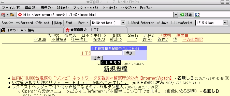The height and width of the screenshot is (96, 230).
Task: Expand the URL history dropdown arrow
Action: pyautogui.click(x=176, y=15)
